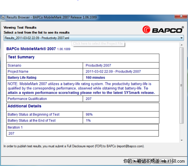Click the 'Additional Details' heading

24,106
